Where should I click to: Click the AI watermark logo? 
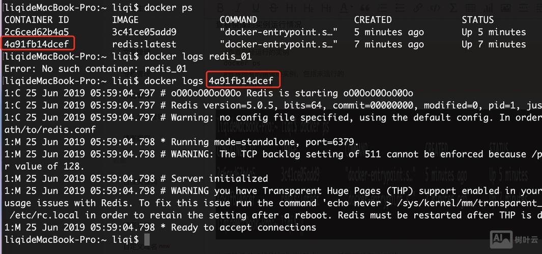click(500, 238)
